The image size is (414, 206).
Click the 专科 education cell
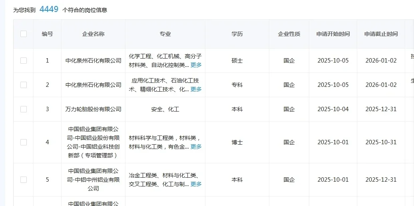point(237,85)
